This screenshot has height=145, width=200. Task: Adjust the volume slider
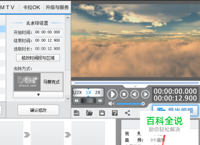pos(131,104)
